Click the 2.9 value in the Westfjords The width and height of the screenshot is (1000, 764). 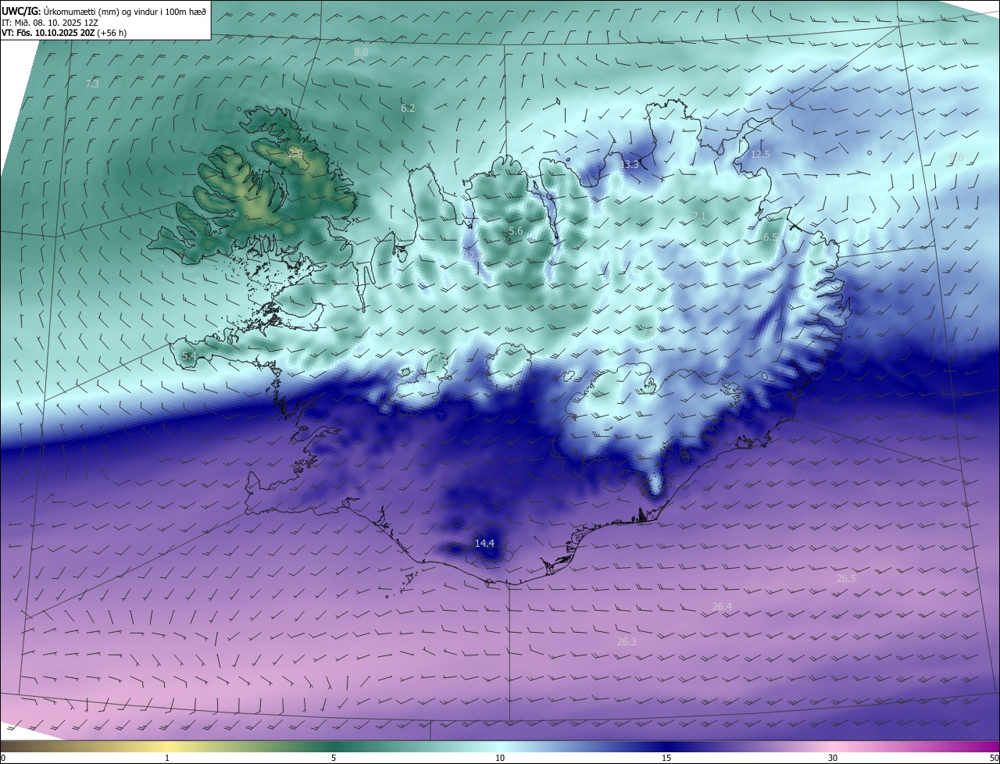[x=295, y=154]
